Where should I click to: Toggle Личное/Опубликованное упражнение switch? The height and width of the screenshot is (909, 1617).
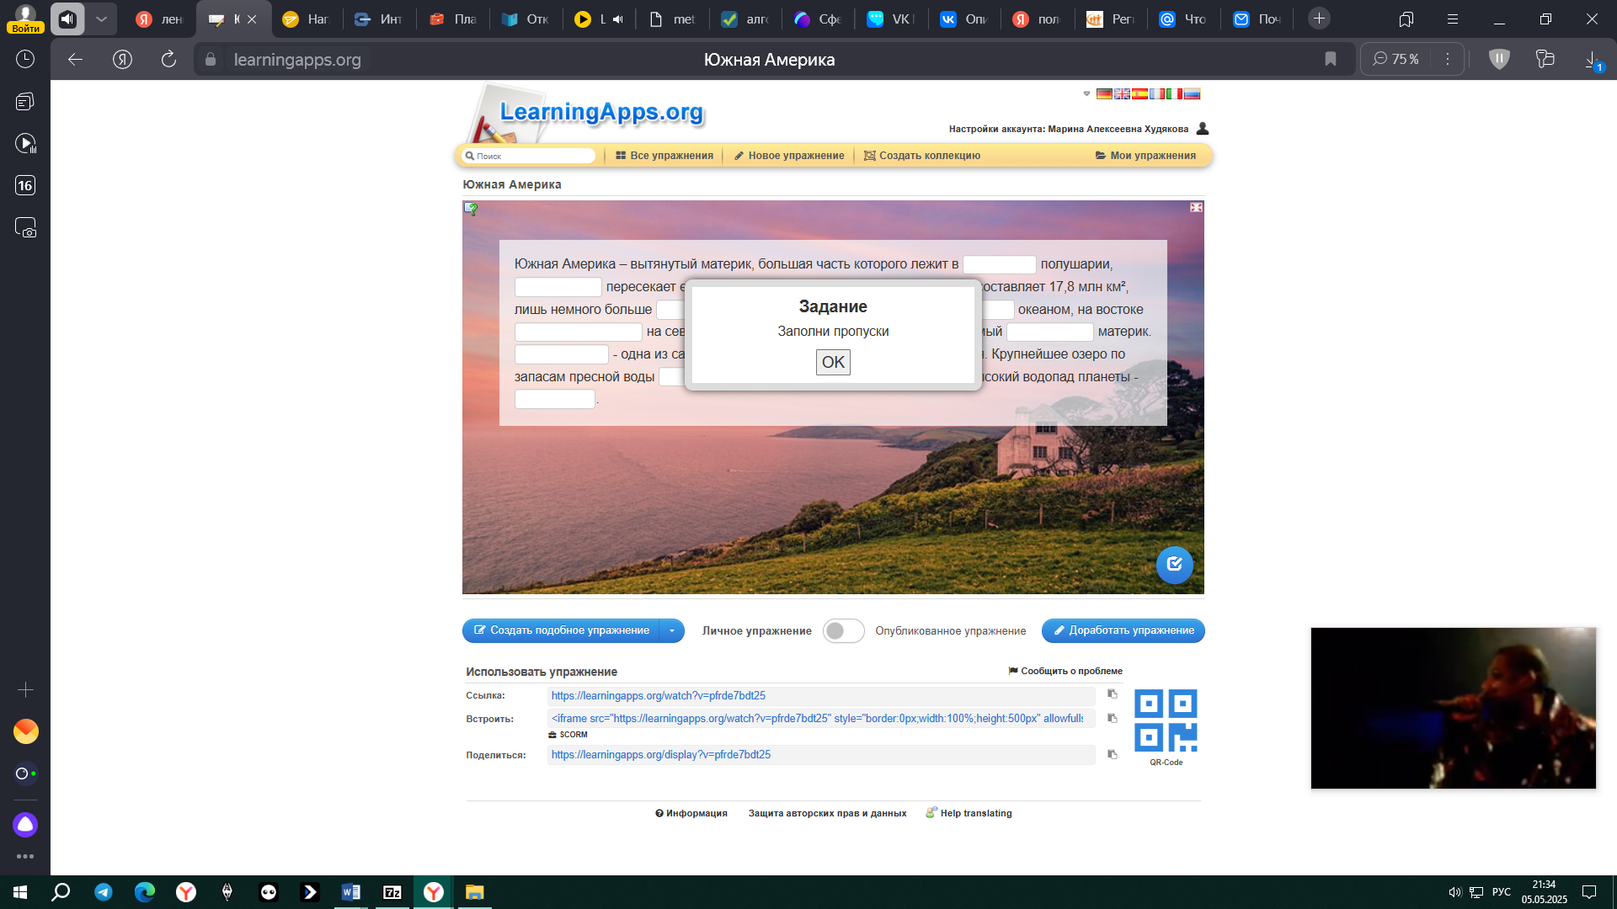(x=843, y=630)
